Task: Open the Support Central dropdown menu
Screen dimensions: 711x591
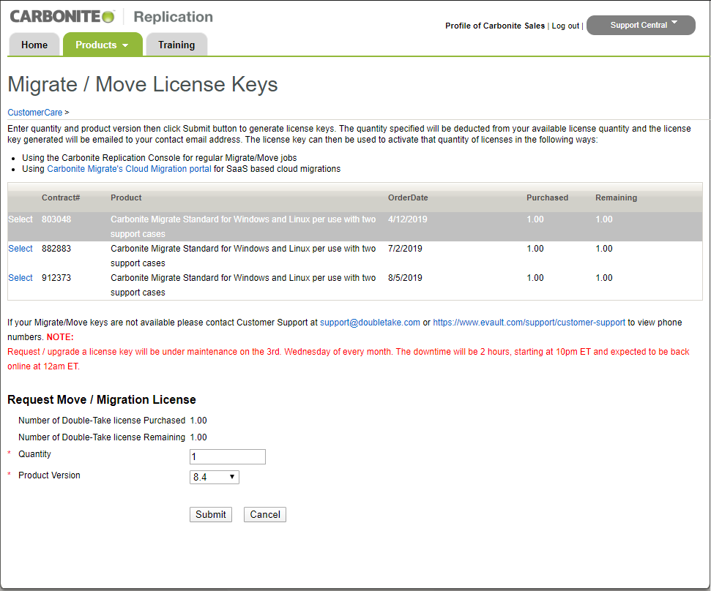Action: (x=640, y=25)
